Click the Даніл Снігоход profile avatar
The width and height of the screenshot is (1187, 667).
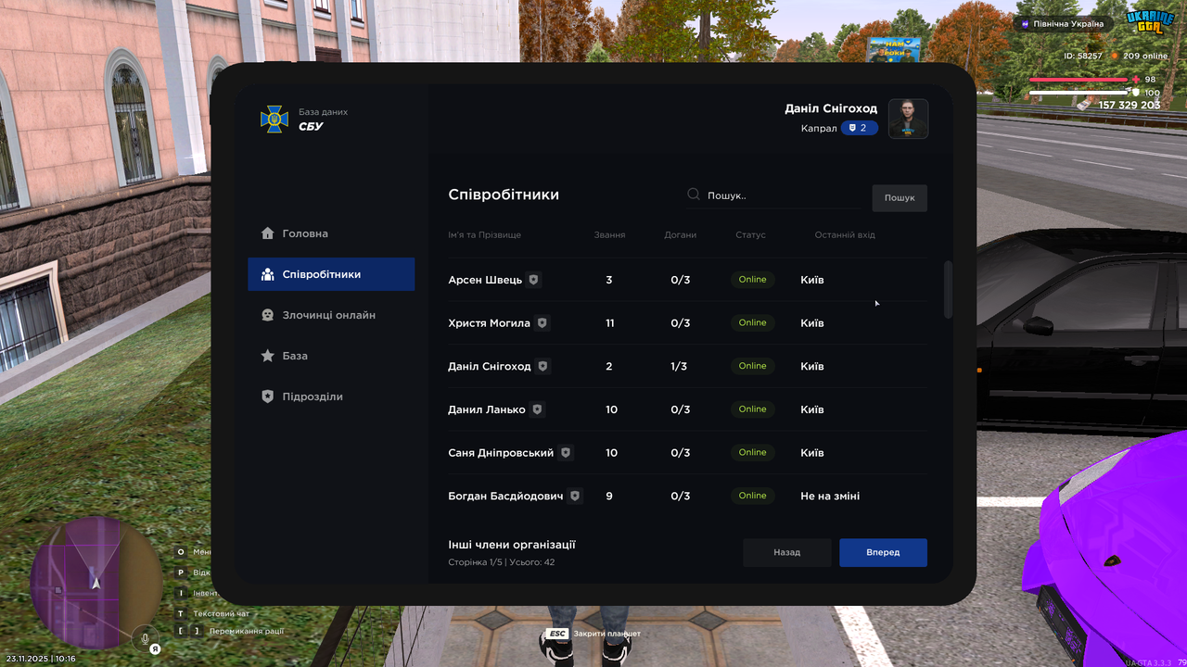tap(909, 119)
